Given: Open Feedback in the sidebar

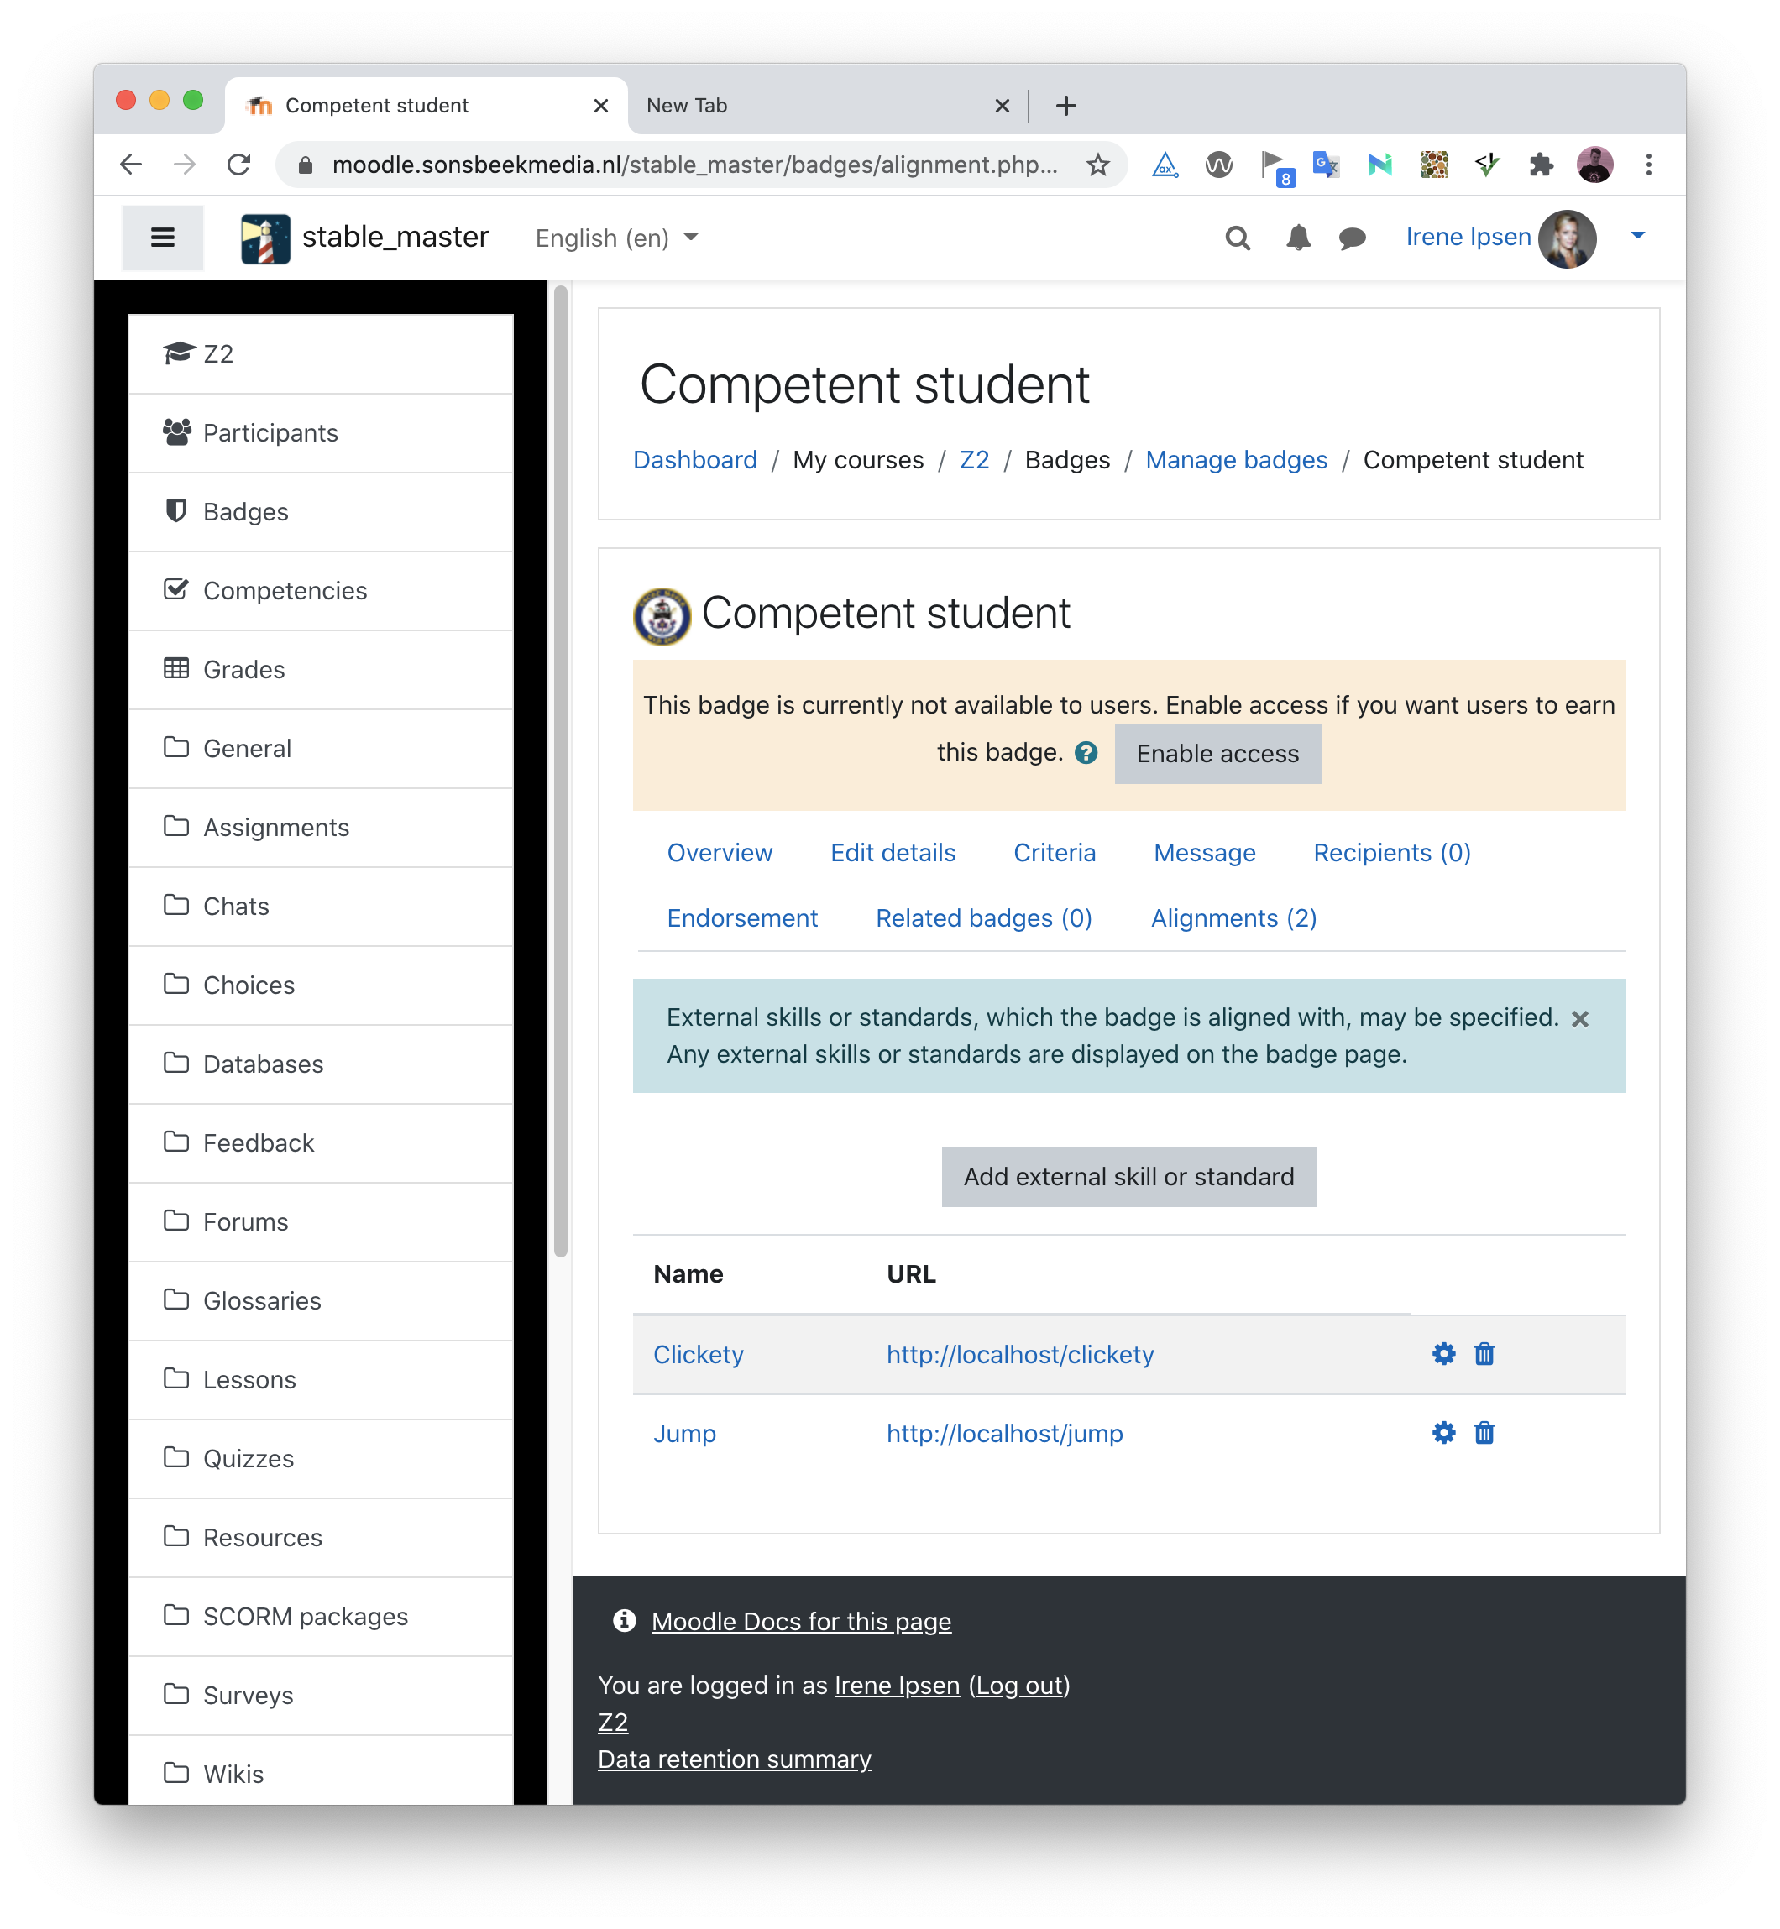Looking at the screenshot, I should [x=320, y=1143].
